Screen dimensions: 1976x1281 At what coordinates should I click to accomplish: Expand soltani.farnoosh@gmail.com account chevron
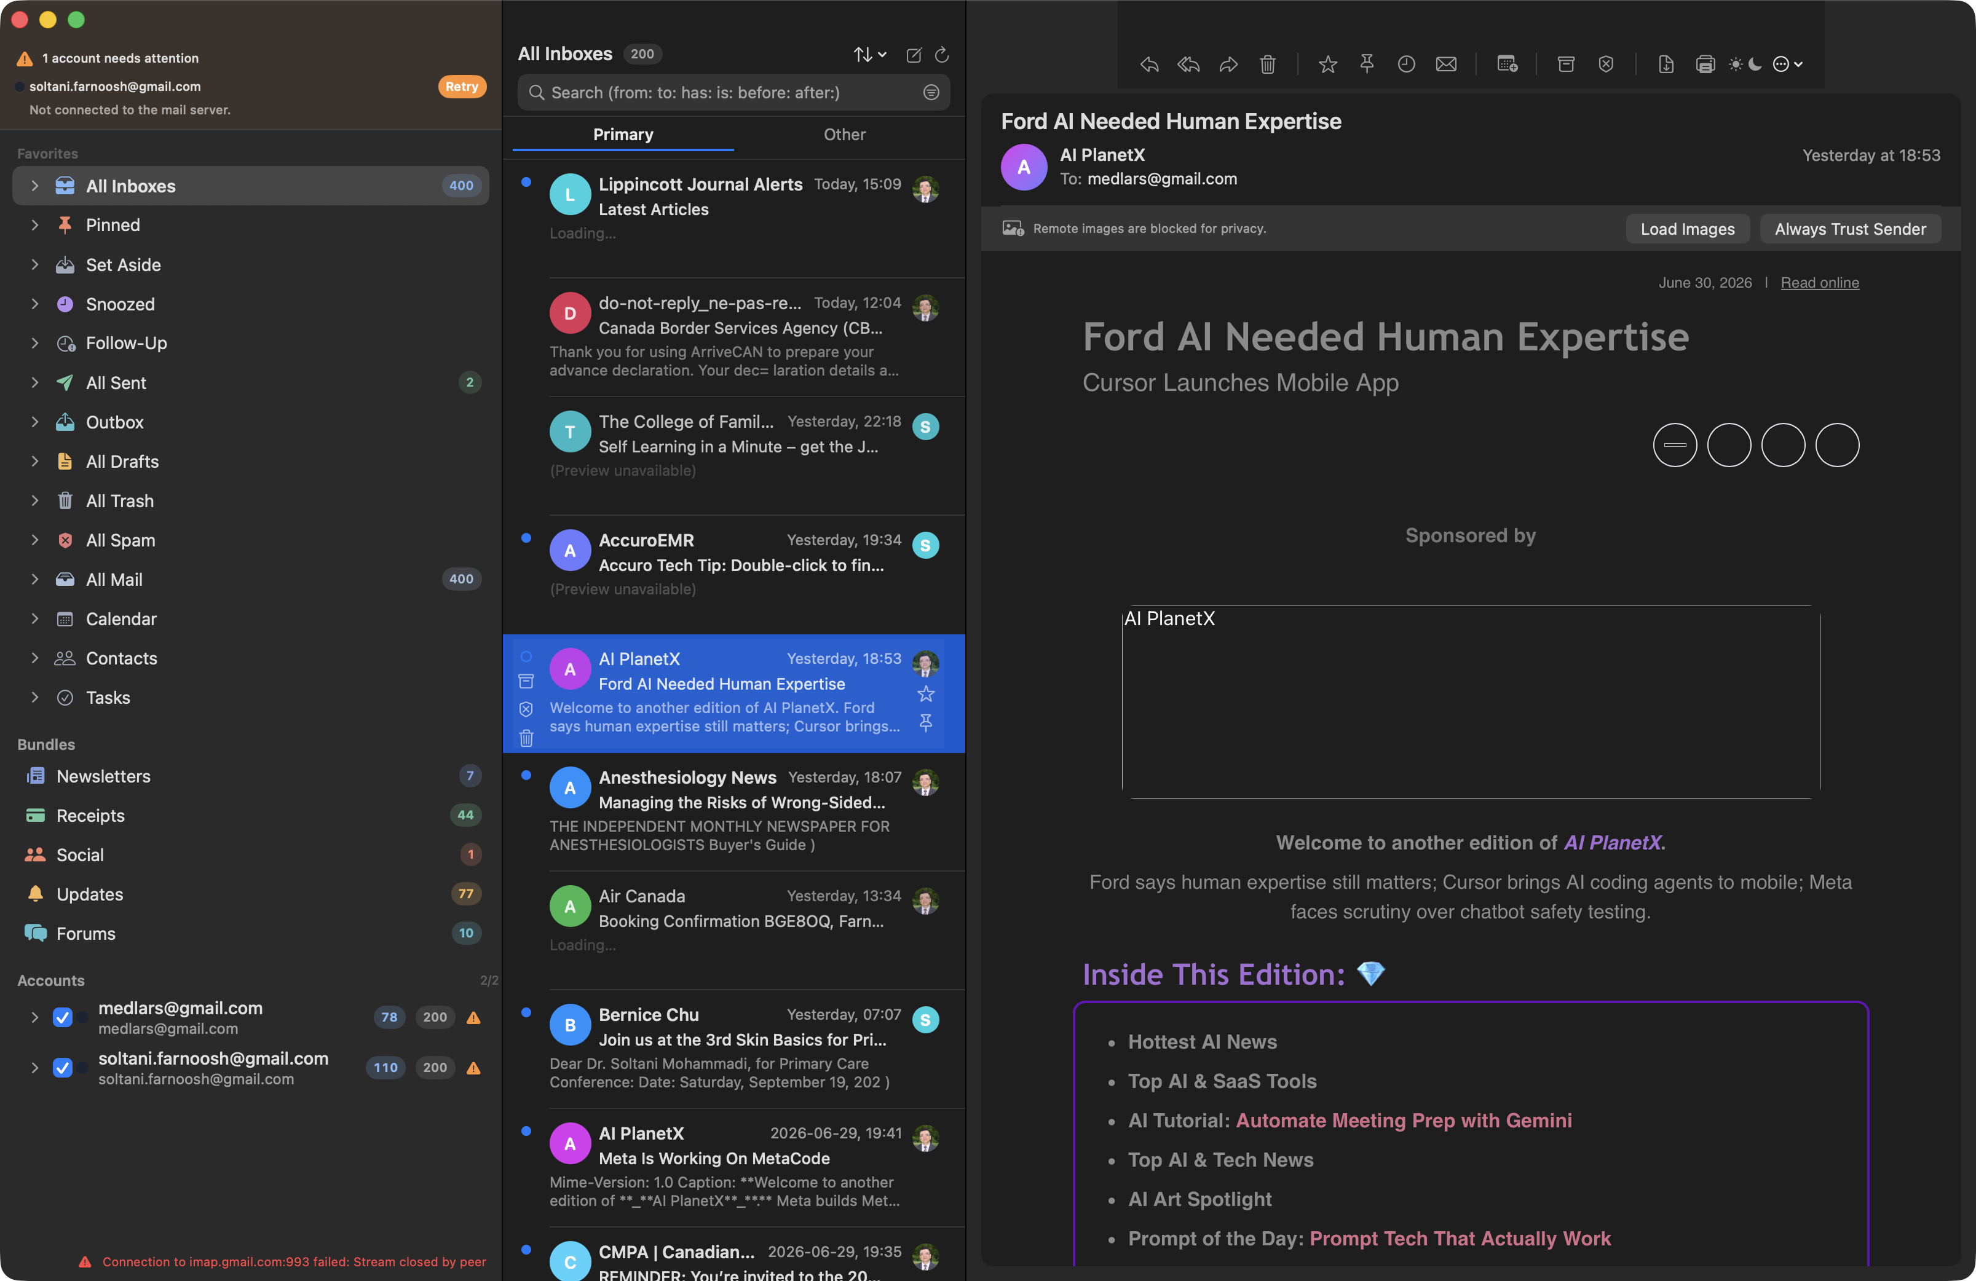[34, 1068]
